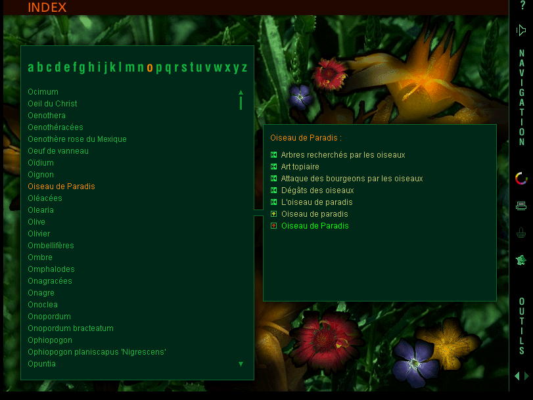Go forward with the right arrow icon
The height and width of the screenshot is (400, 533).
click(x=526, y=376)
